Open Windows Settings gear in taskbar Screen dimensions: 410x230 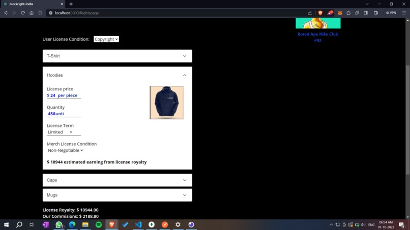pyautogui.click(x=178, y=224)
